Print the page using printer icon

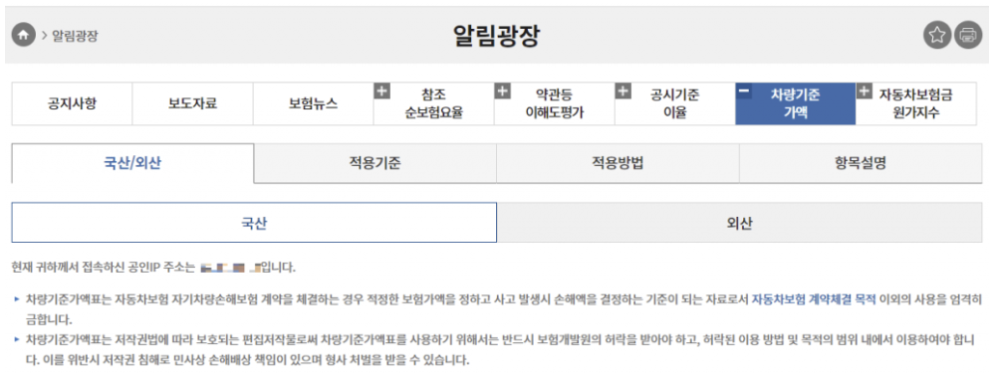point(968,35)
